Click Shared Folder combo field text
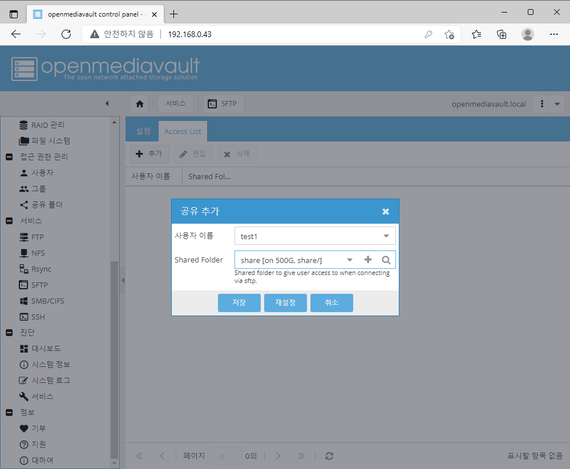 click(x=281, y=261)
